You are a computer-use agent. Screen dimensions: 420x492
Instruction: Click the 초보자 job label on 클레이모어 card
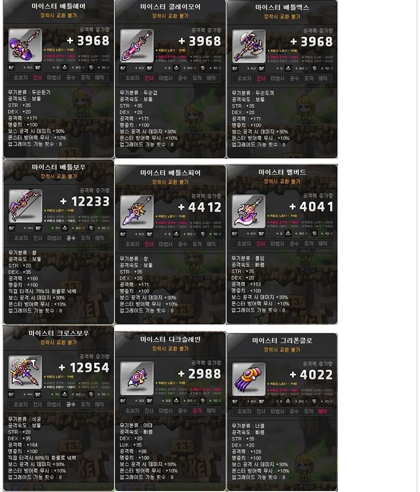pos(132,78)
